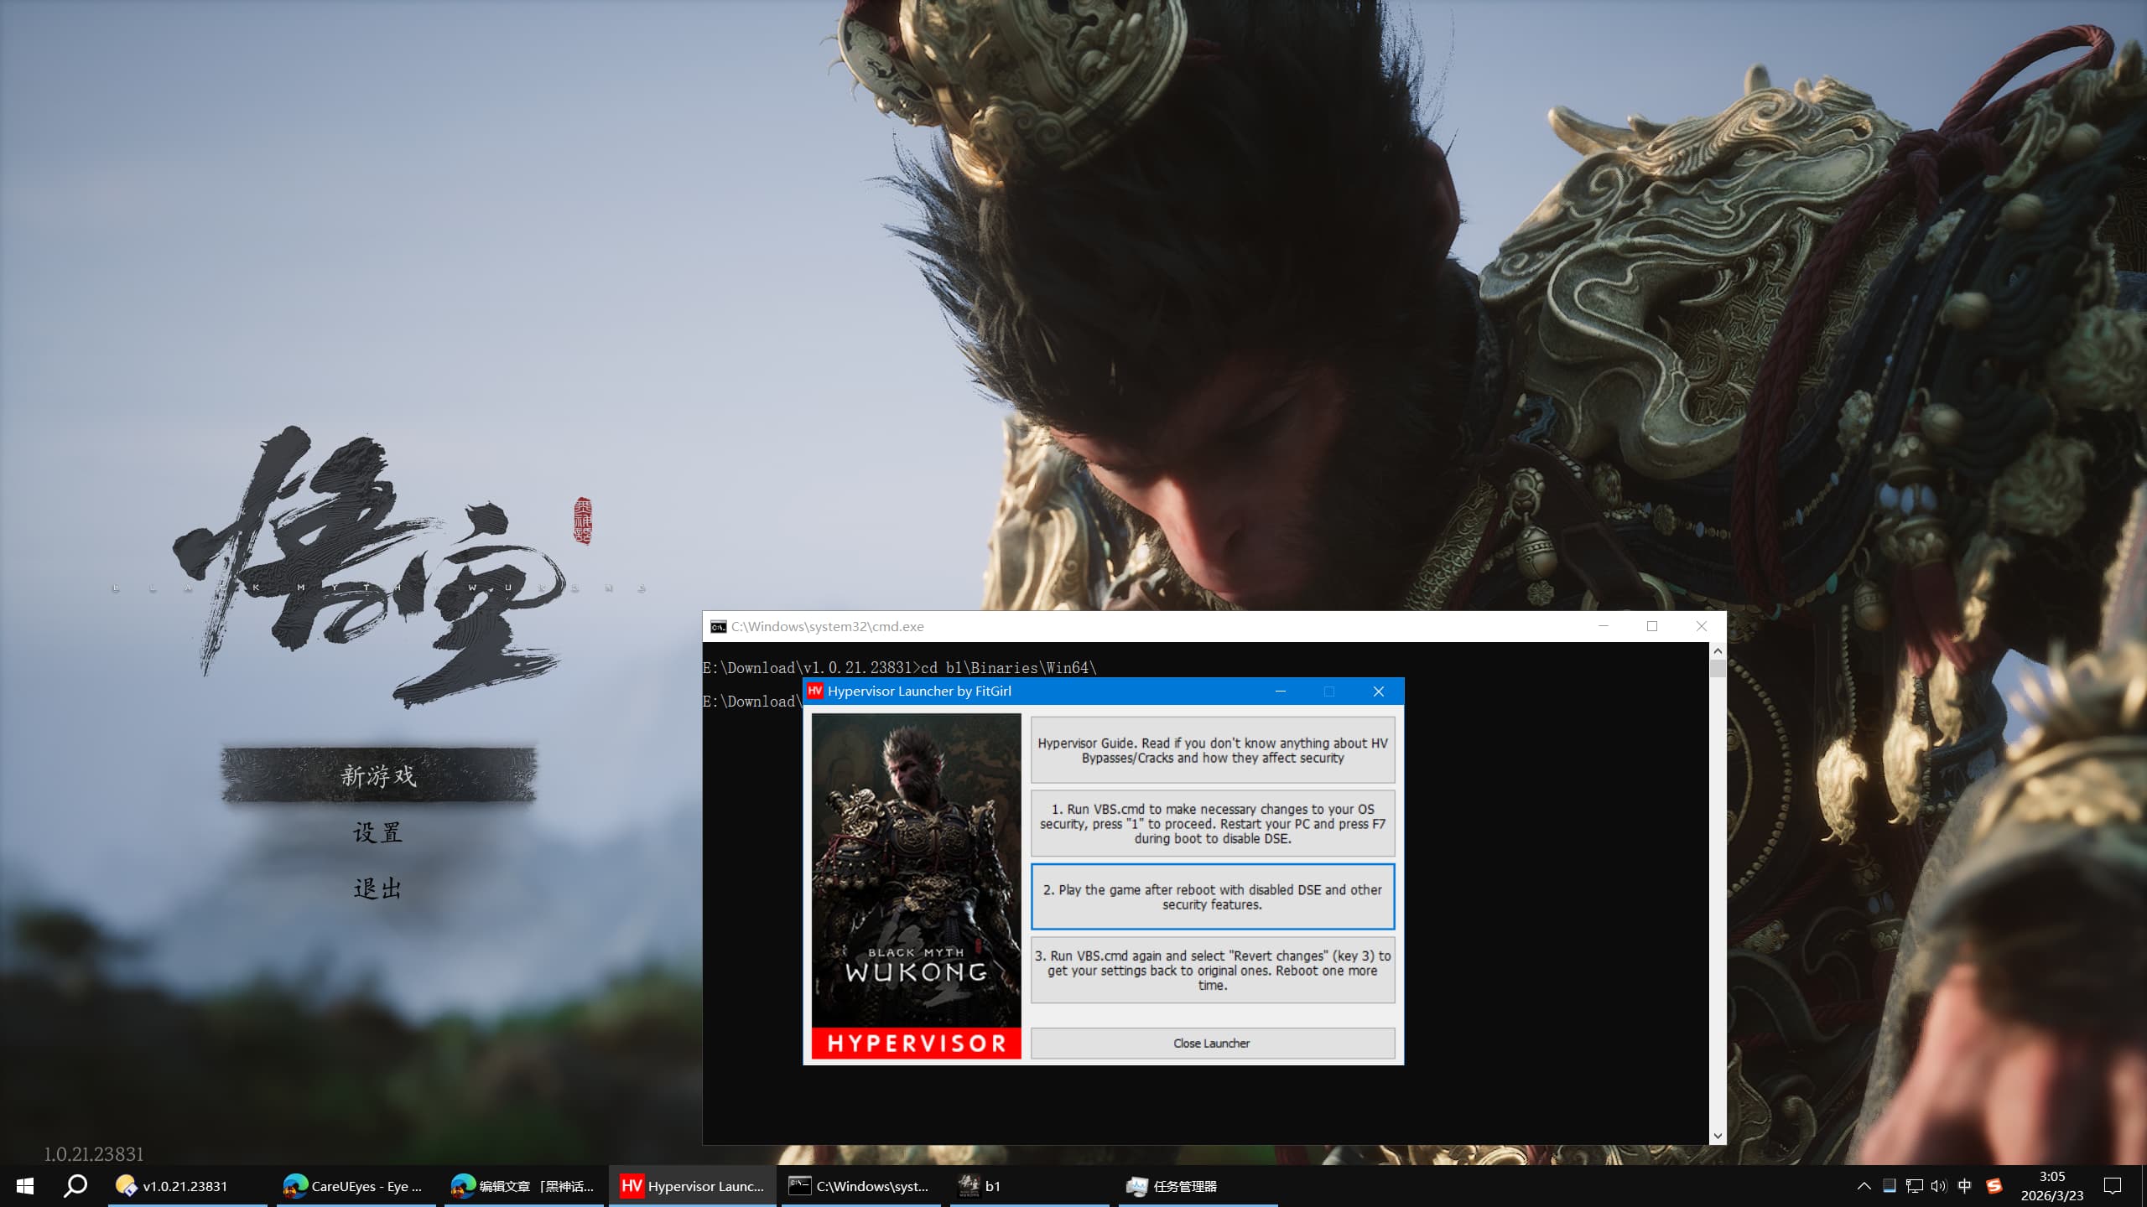Image resolution: width=2147 pixels, height=1207 pixels.
Task: Click the Close Launcher button
Action: (x=1212, y=1043)
